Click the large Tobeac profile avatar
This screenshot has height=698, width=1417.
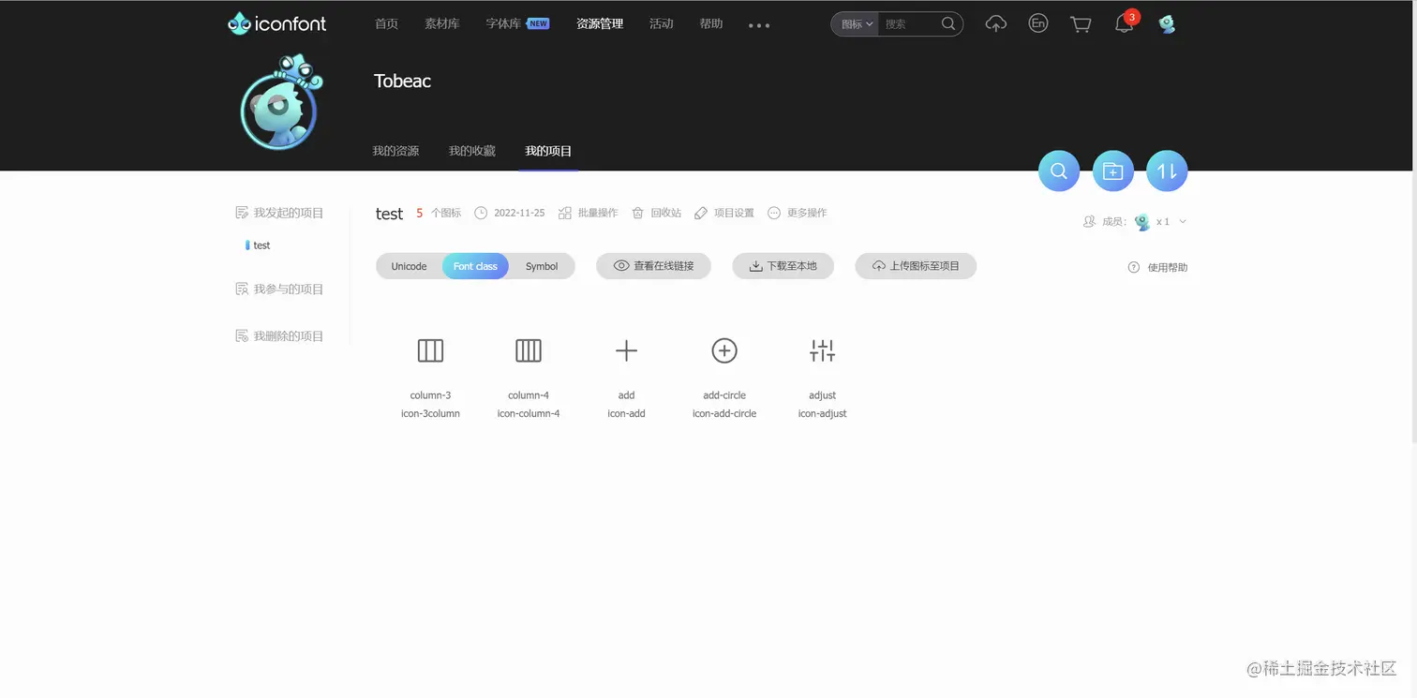279,104
